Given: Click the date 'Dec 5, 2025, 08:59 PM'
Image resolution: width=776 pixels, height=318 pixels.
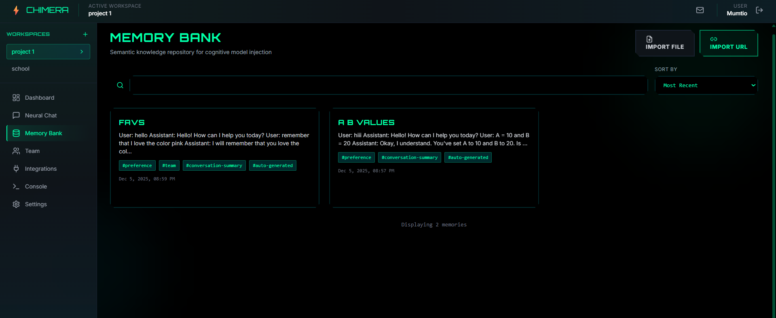Looking at the screenshot, I should 147,179.
